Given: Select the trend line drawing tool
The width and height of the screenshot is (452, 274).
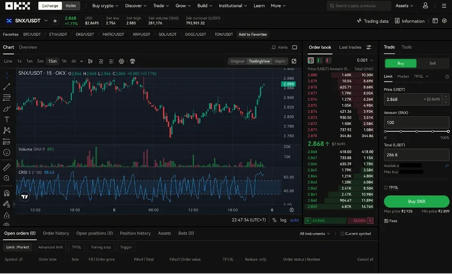Looking at the screenshot, I should pos(7,87).
